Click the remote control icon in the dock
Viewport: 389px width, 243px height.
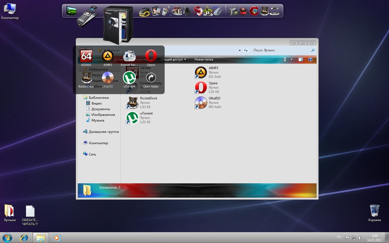point(88,16)
